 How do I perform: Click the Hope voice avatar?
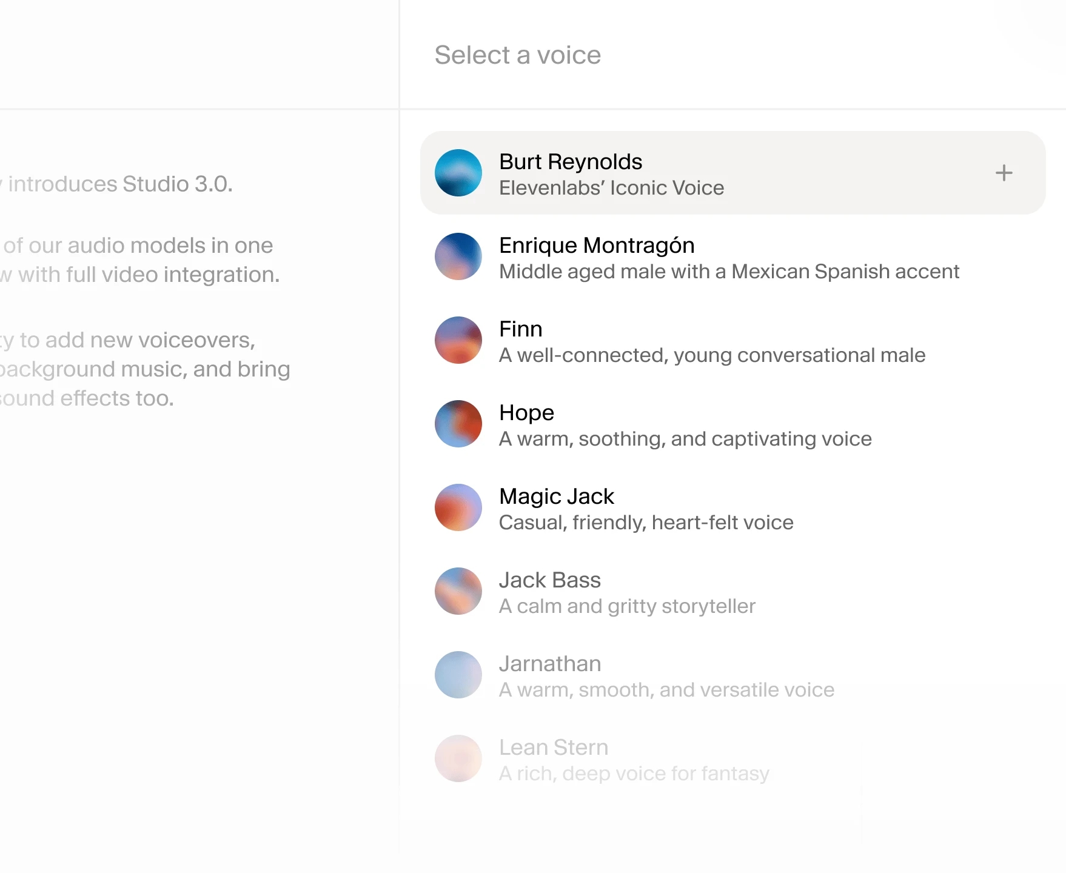pos(458,424)
